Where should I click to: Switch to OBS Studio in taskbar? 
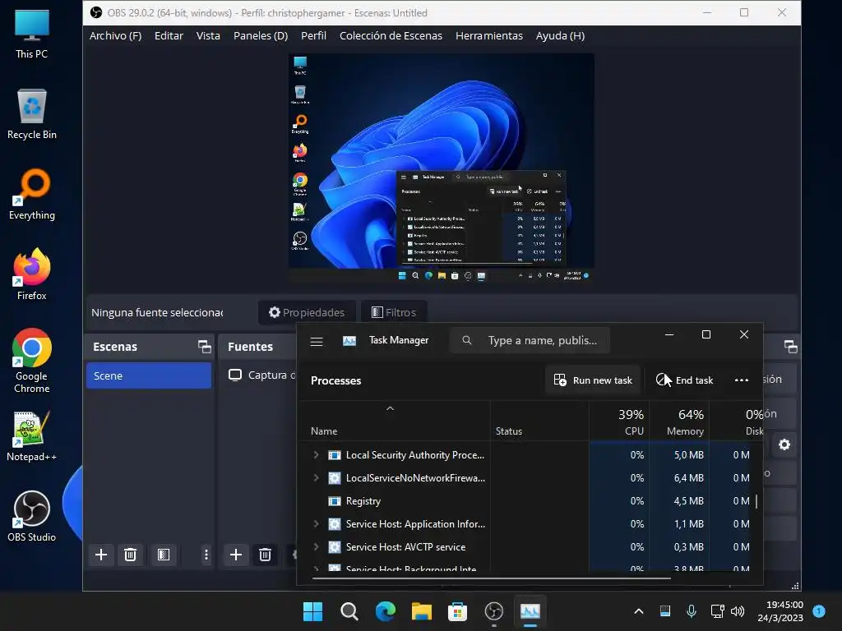coord(493,611)
